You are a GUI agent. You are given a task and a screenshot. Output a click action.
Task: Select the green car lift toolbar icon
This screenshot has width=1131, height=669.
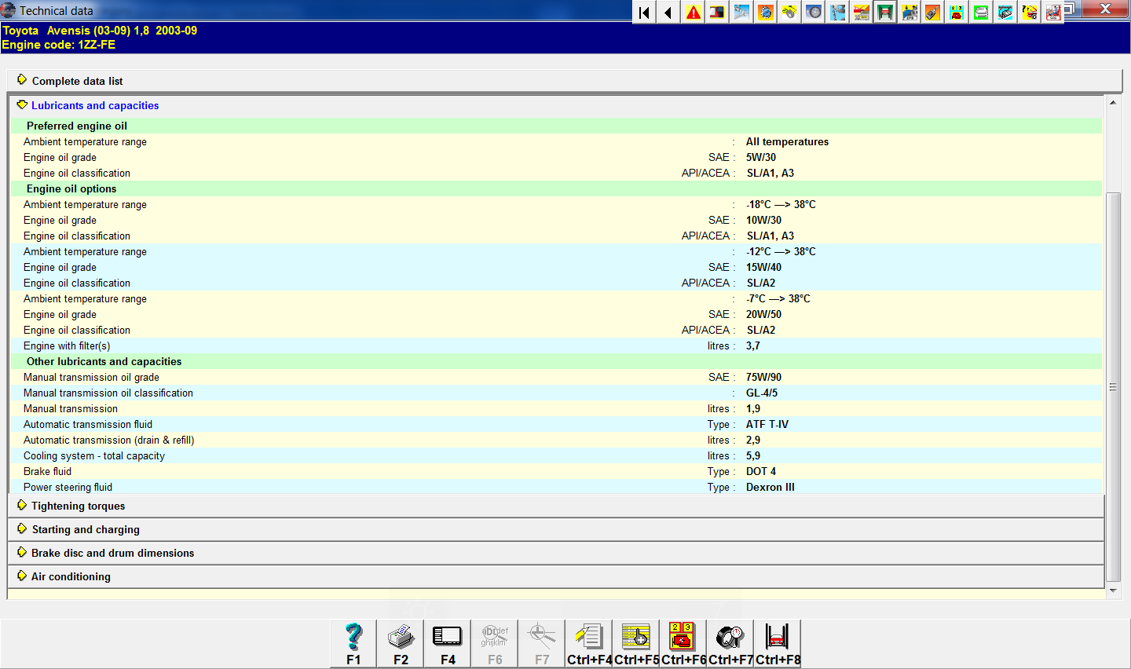(x=885, y=12)
